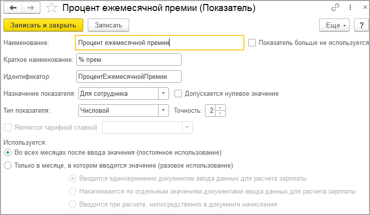
Task: Open window options with three-dots icon
Action: coord(348,8)
